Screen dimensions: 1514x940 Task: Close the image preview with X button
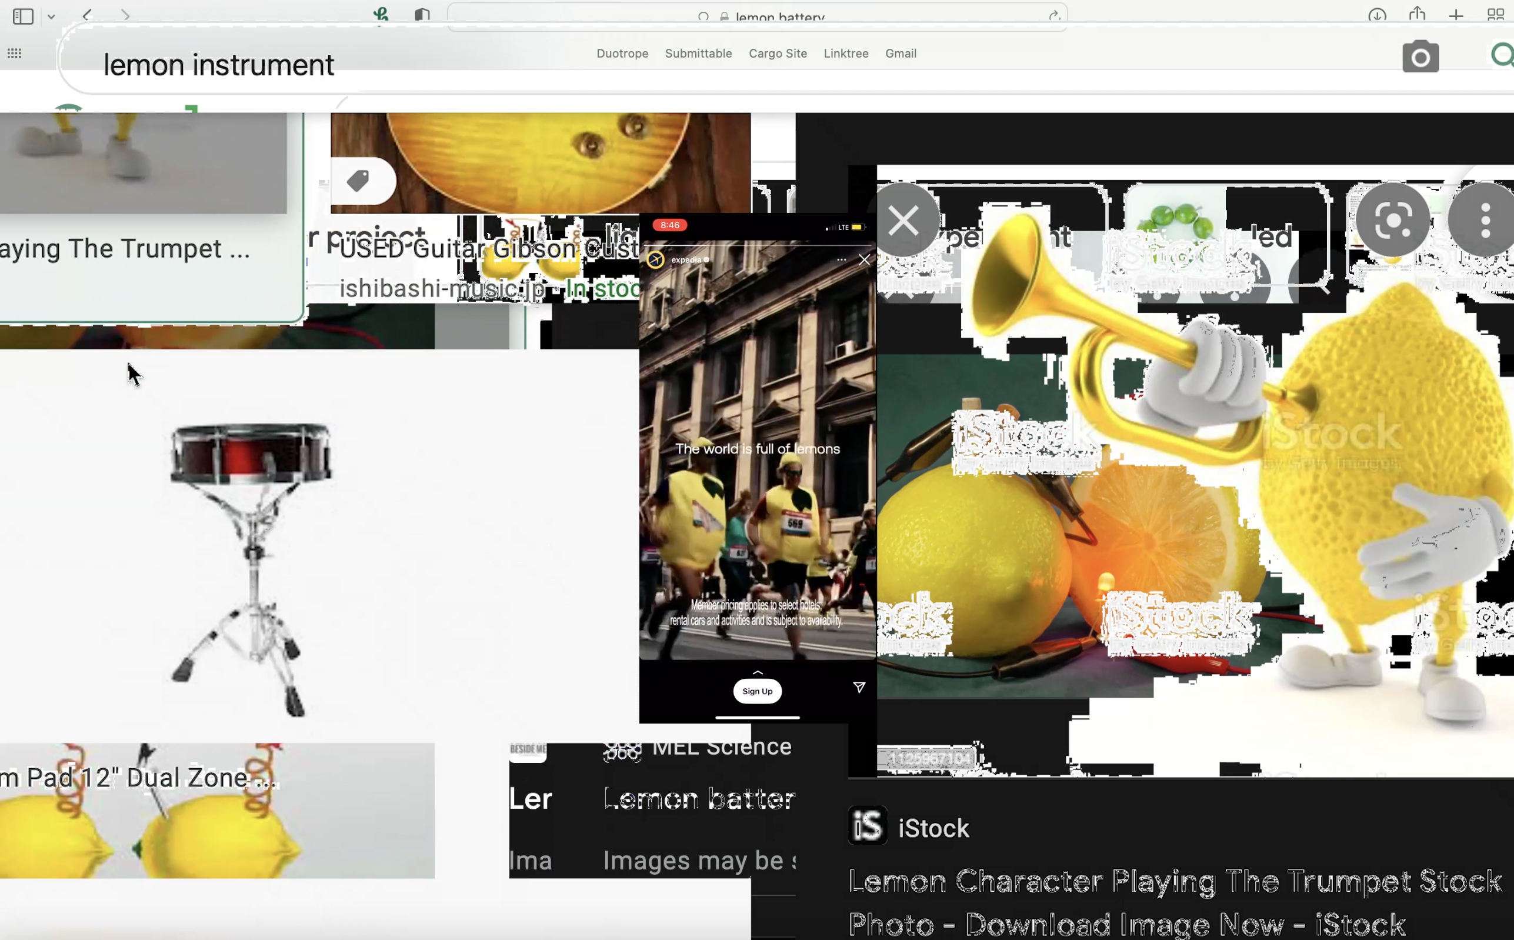point(903,220)
